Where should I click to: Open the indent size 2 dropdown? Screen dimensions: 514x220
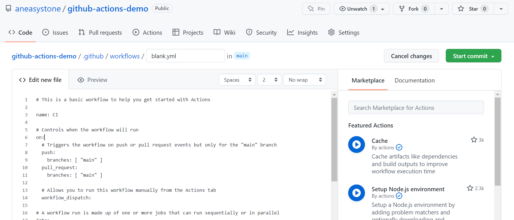point(269,80)
